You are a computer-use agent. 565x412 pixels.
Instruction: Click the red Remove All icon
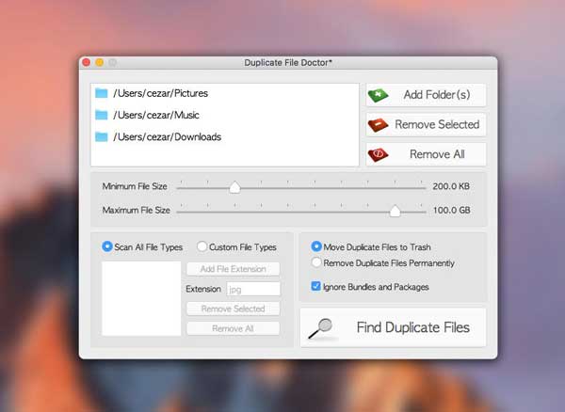click(x=378, y=154)
